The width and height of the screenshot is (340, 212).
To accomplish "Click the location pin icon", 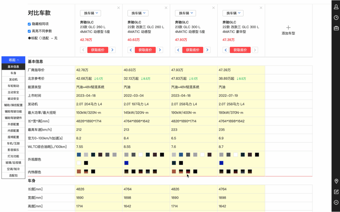I will point(336,181).
